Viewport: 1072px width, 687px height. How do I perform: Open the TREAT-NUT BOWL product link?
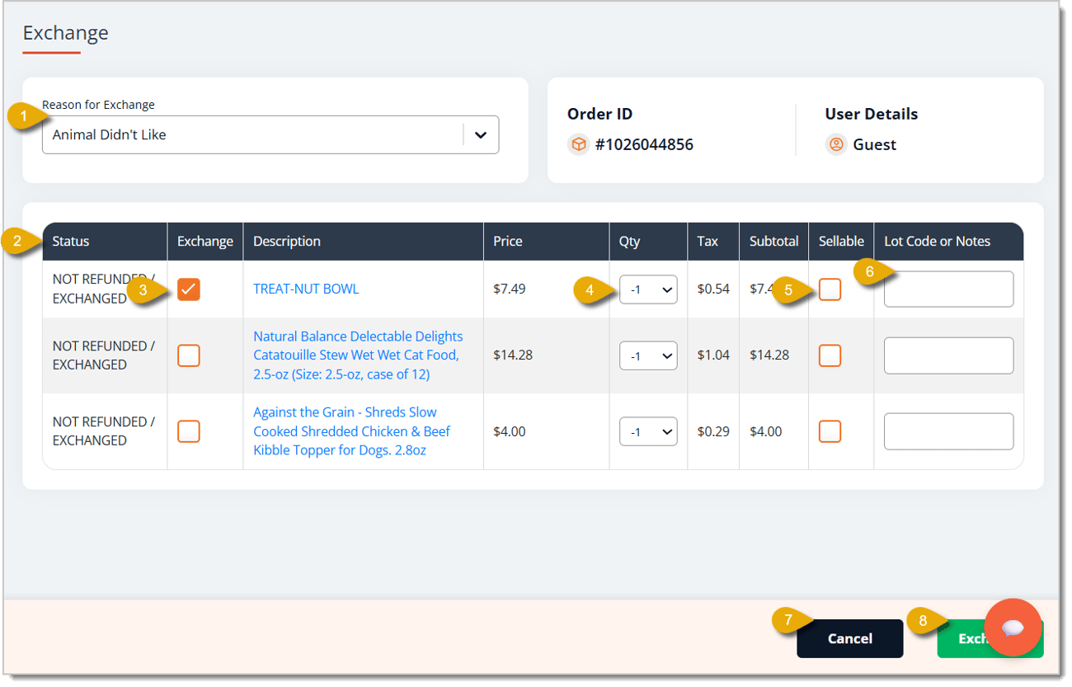pos(306,289)
